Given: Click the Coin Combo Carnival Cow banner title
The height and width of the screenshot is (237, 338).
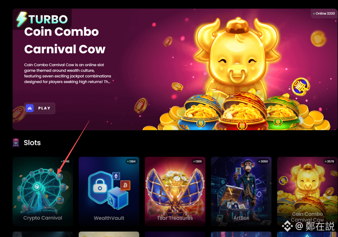Looking at the screenshot, I should click(65, 40).
